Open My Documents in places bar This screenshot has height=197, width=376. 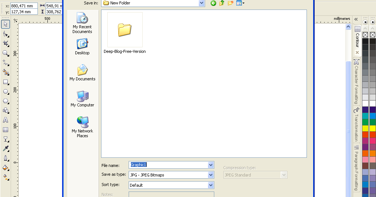[x=82, y=73]
